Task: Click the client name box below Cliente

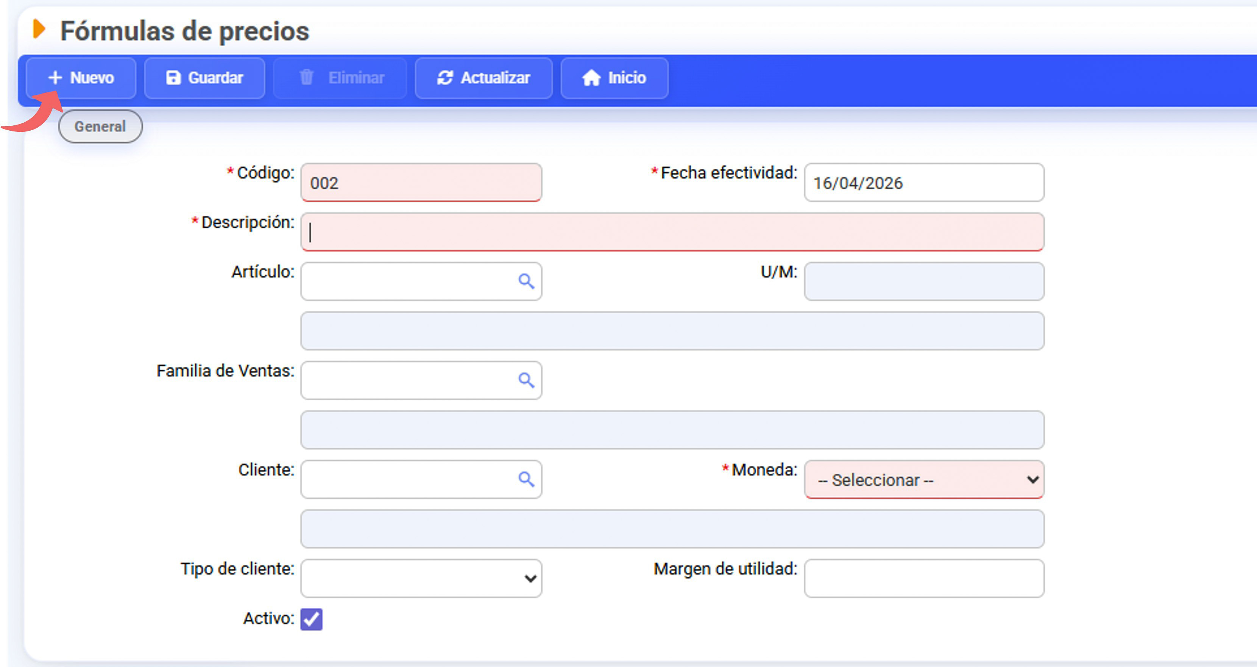Action: [x=672, y=529]
